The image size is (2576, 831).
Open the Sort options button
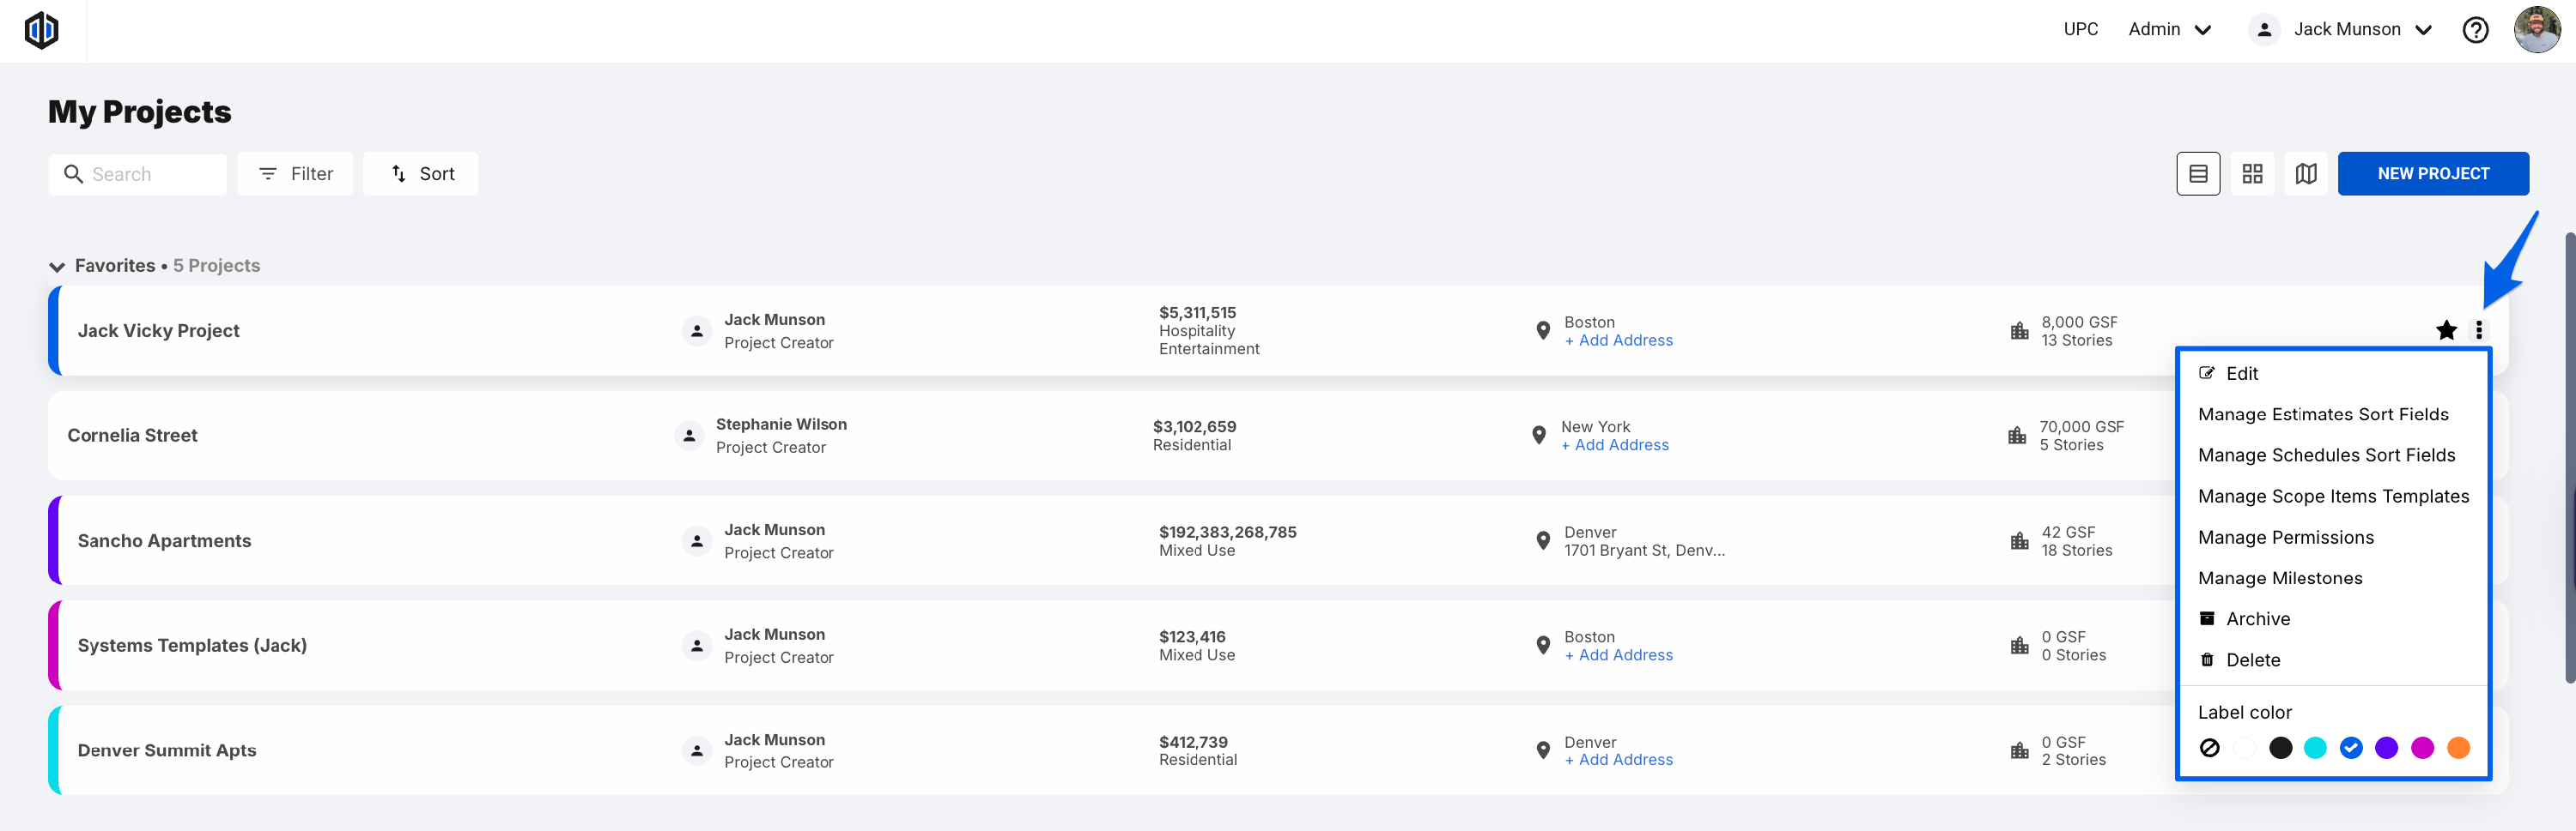tap(421, 174)
